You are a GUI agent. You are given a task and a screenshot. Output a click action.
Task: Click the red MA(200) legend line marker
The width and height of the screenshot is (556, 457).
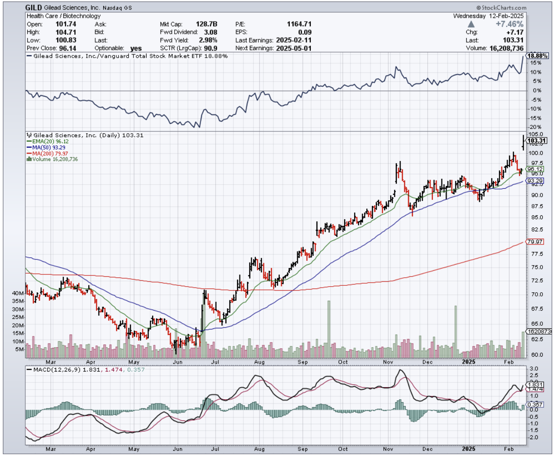(x=29, y=153)
